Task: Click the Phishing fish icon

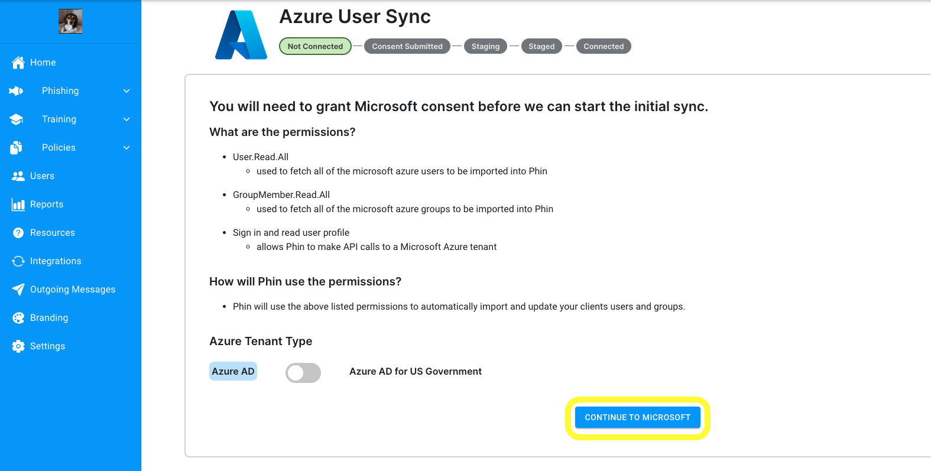Action: coord(16,91)
